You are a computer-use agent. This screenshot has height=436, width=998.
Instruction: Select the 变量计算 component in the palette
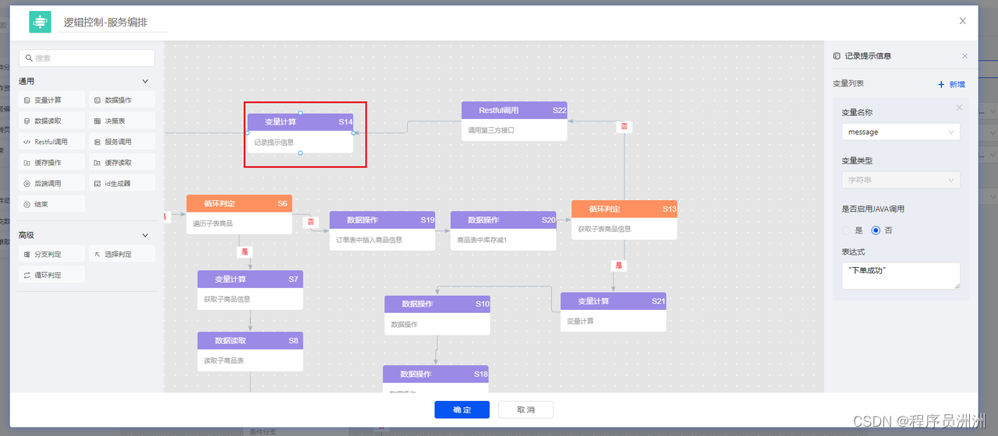(48, 100)
